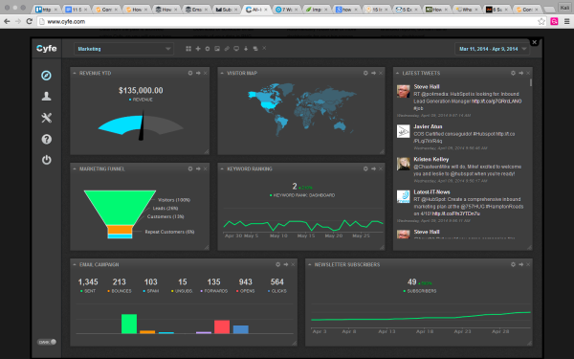Image resolution: width=574 pixels, height=359 pixels.
Task: Switch to the first browser tab labeled http
Action: click(x=46, y=10)
